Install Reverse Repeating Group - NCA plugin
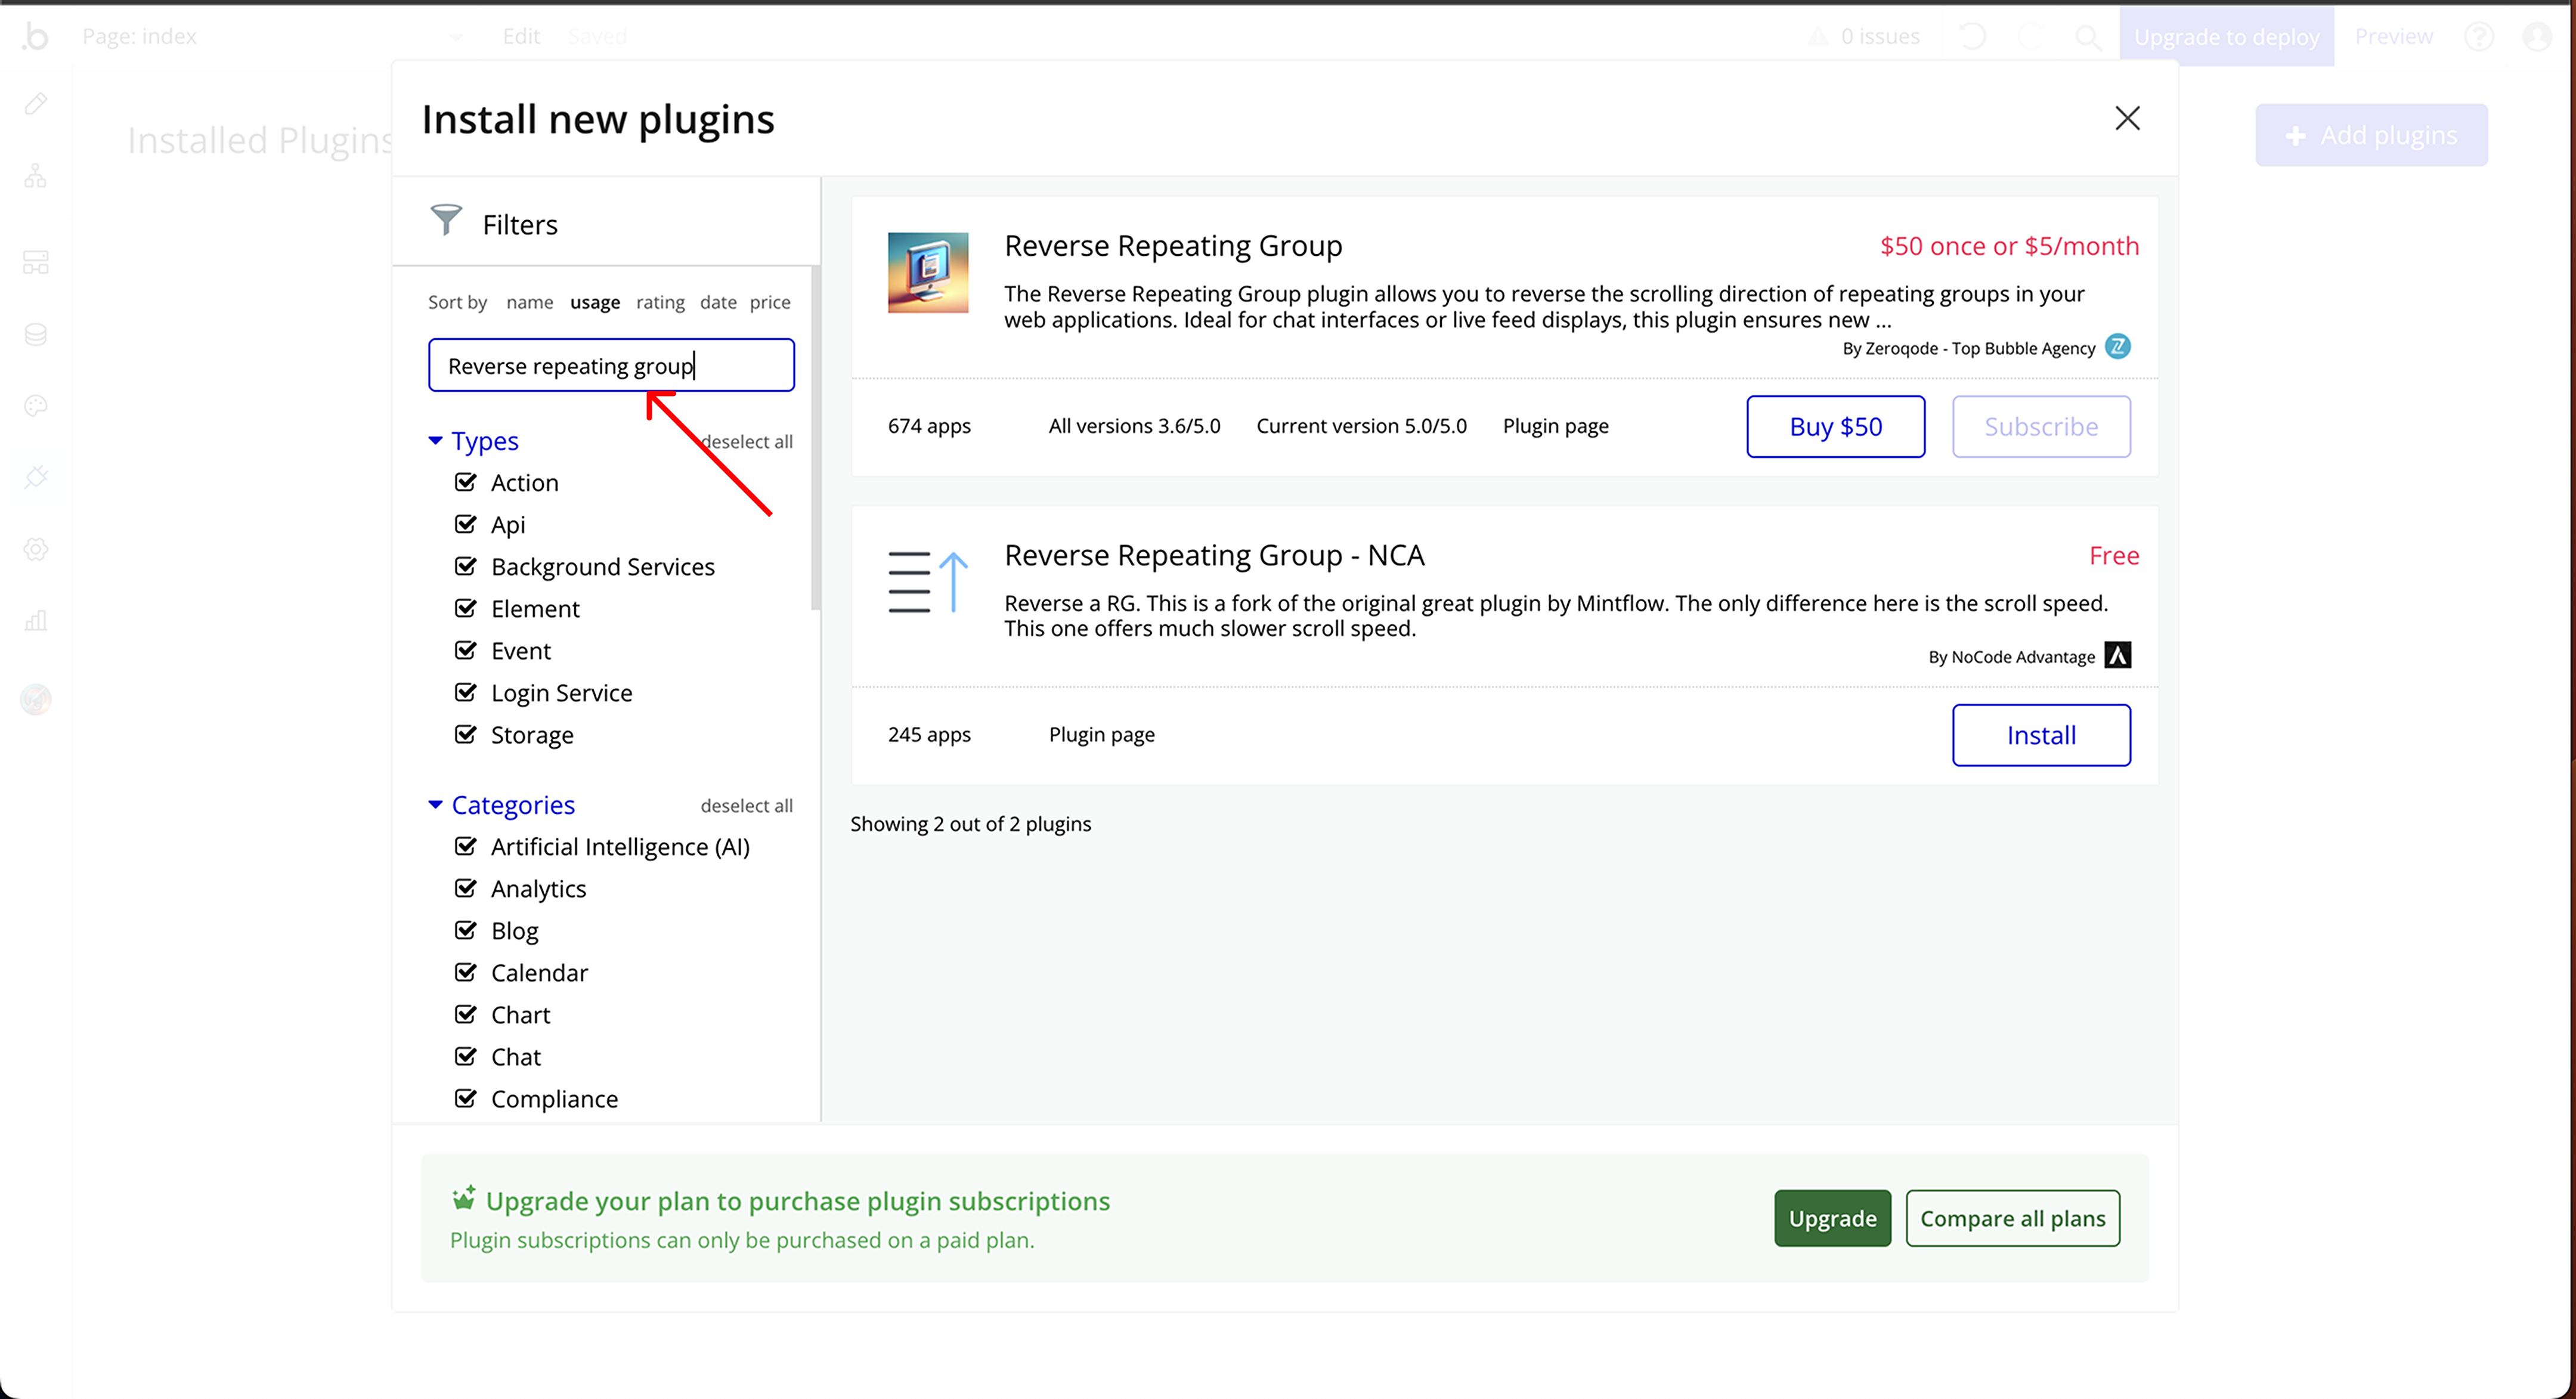The height and width of the screenshot is (1399, 2576). 2040,735
